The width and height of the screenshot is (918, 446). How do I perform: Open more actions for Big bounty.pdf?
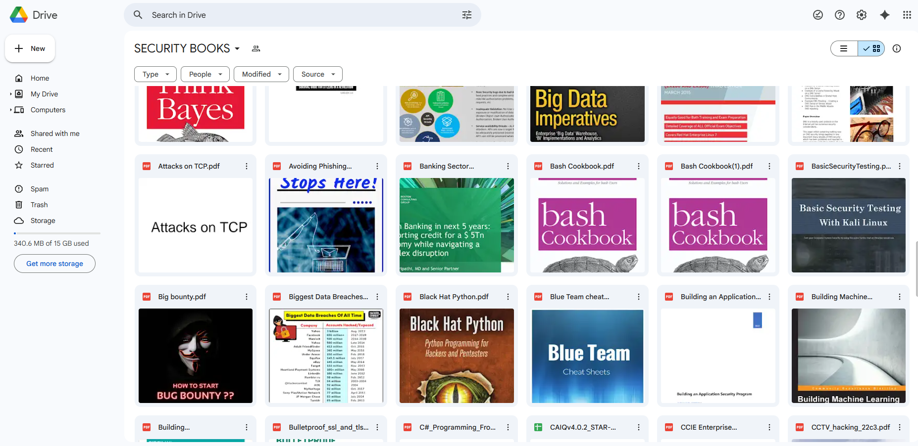[247, 297]
